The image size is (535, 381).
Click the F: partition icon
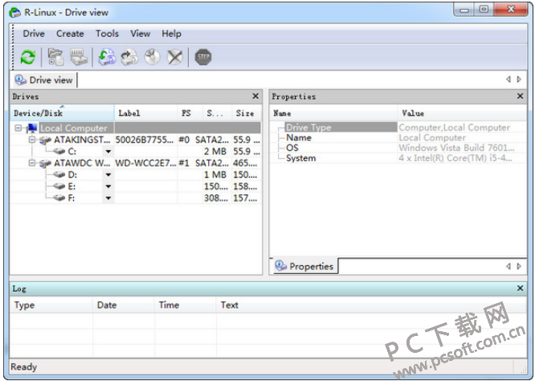59,198
